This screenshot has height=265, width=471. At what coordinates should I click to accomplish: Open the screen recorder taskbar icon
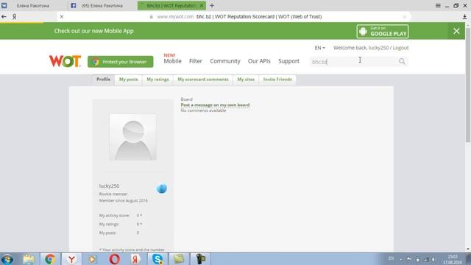200,259
